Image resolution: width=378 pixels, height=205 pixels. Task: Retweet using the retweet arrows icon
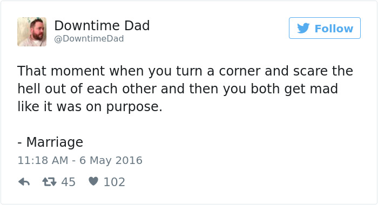pos(50,182)
